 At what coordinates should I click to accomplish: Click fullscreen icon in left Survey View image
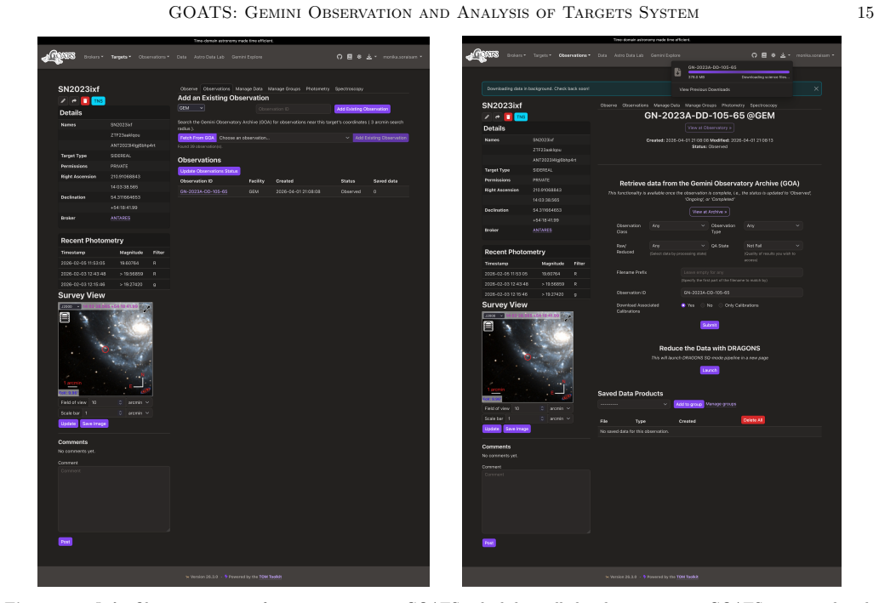[147, 308]
